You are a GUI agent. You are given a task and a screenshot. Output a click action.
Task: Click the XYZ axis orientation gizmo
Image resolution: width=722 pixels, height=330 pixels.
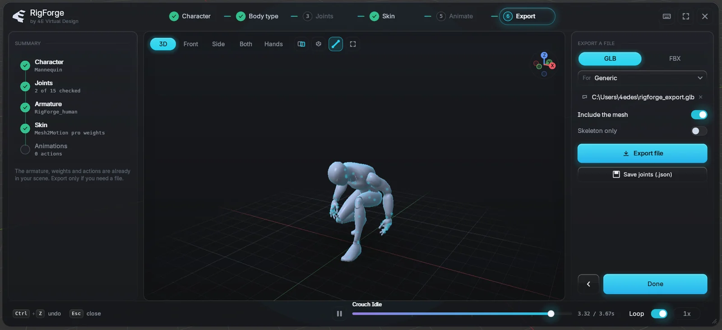pyautogui.click(x=545, y=64)
